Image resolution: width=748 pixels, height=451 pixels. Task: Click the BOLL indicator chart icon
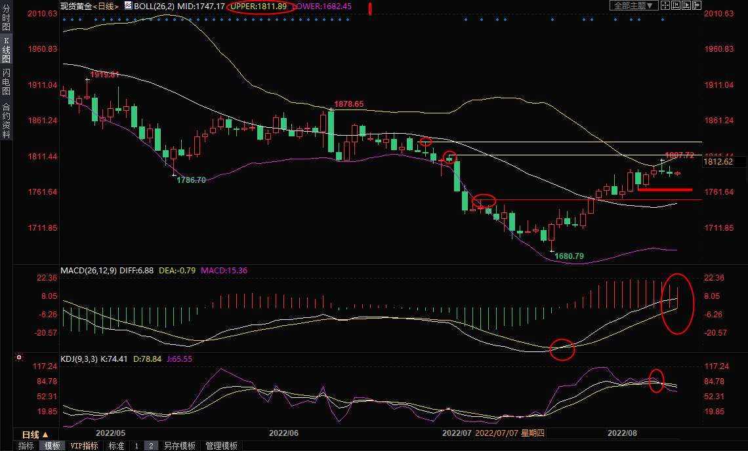[x=128, y=6]
